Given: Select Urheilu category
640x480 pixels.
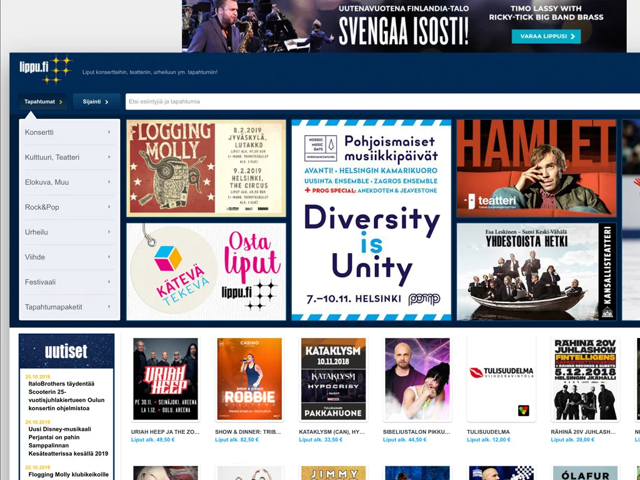Looking at the screenshot, I should pyautogui.click(x=69, y=232).
